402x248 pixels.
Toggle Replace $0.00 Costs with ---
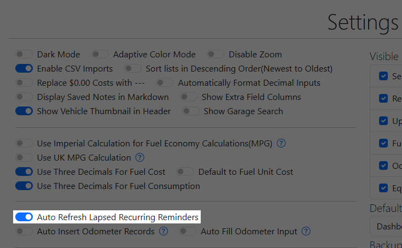point(24,83)
